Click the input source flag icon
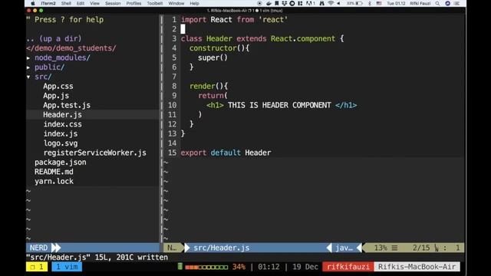The height and width of the screenshot is (276, 491). (379, 3)
